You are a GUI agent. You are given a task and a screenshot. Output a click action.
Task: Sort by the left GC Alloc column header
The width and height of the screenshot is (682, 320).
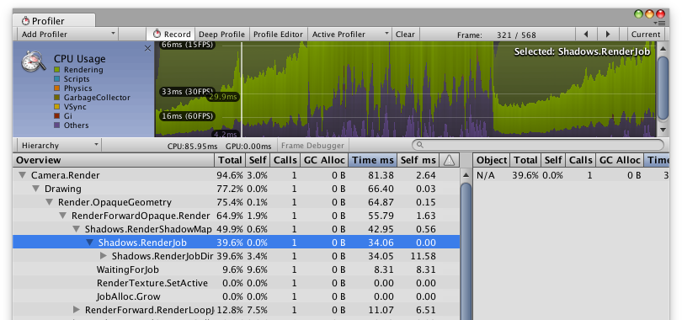pyautogui.click(x=324, y=161)
